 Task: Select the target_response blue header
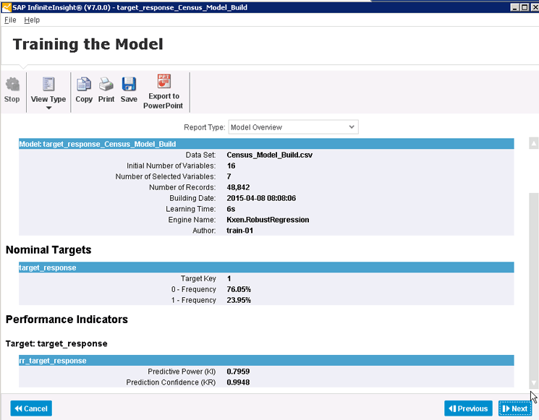click(266, 267)
